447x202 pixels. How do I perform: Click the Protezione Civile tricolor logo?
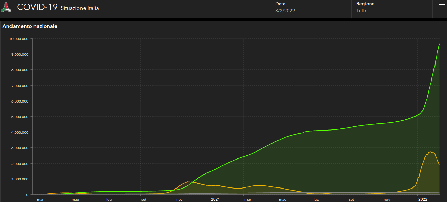tap(6, 8)
